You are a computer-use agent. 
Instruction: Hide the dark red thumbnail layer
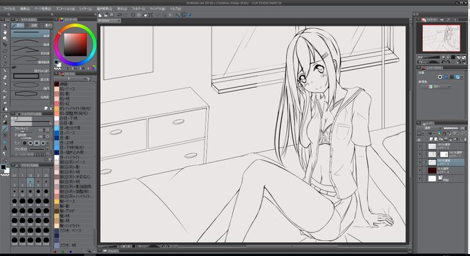coord(420,170)
